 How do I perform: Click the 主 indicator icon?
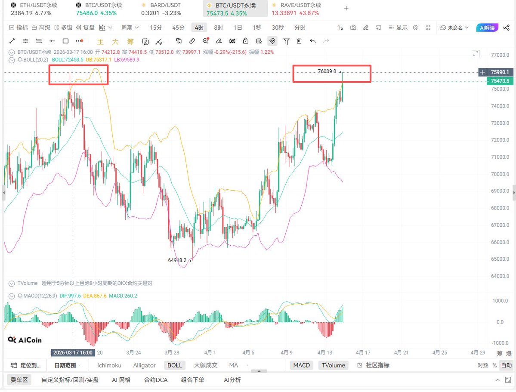coord(100,42)
